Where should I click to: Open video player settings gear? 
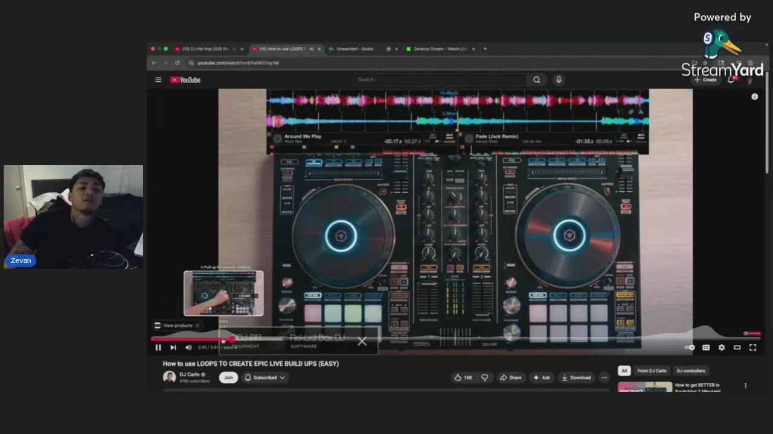(722, 347)
